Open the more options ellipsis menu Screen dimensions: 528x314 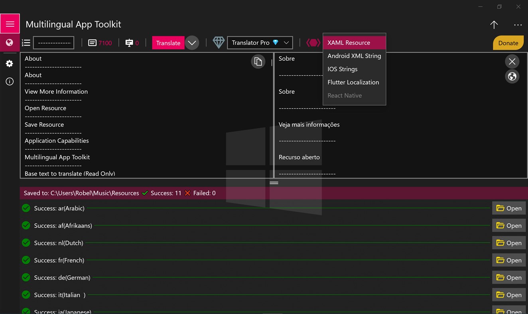pos(518,25)
